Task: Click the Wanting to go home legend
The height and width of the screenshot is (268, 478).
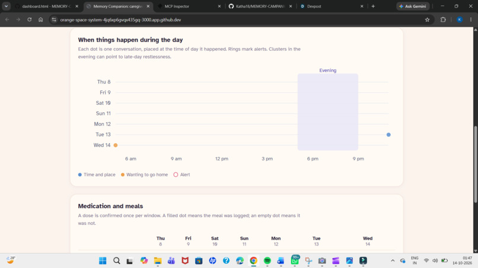Action: [144, 175]
